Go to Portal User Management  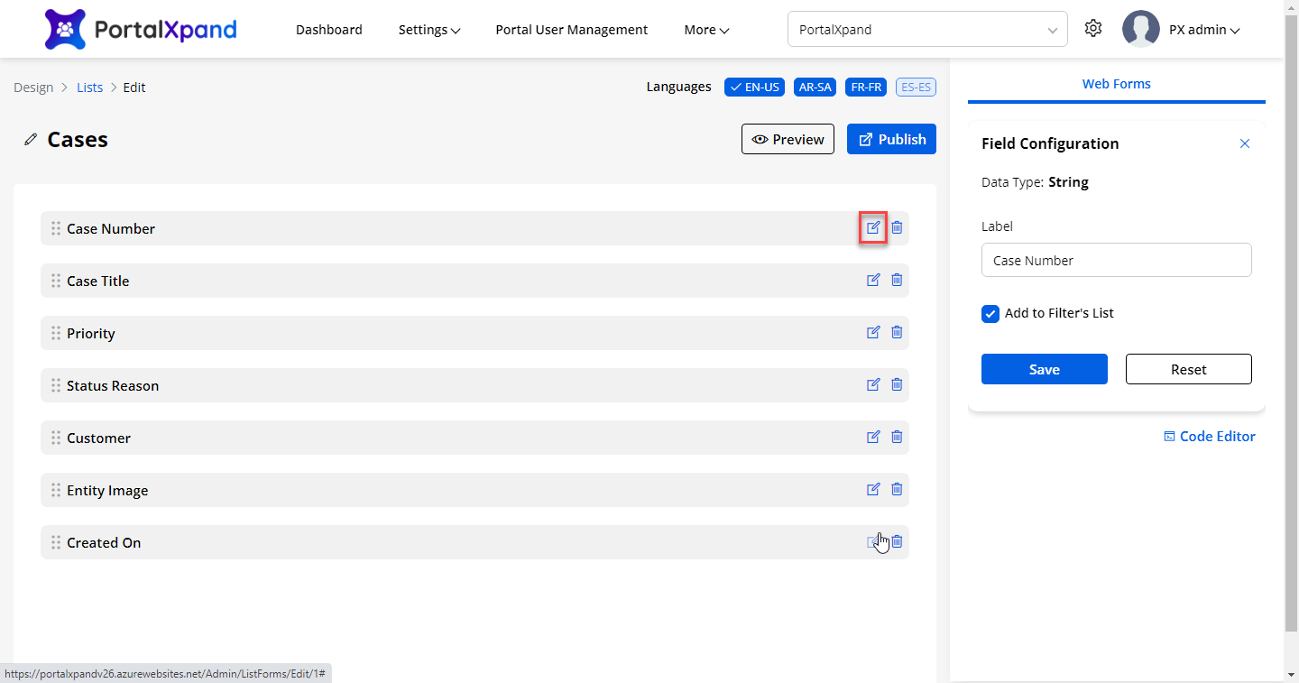point(571,30)
